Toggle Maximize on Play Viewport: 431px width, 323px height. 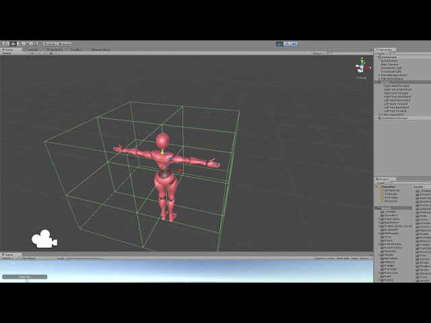coord(325,258)
